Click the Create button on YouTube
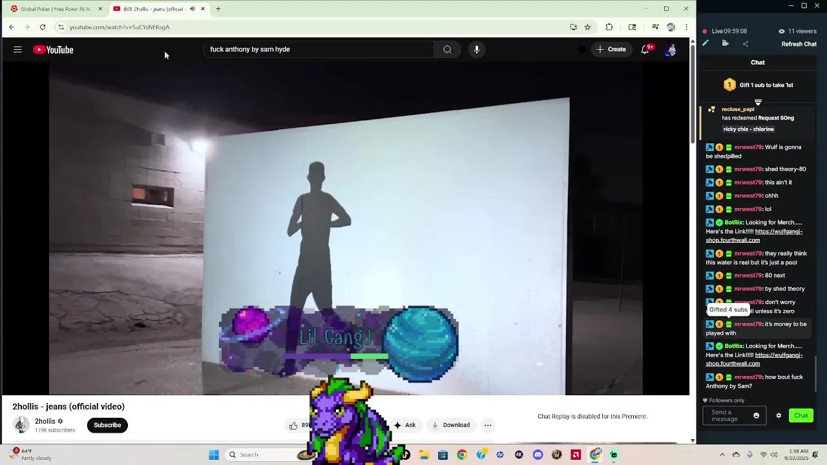Screen dimensions: 827x465 611,50
